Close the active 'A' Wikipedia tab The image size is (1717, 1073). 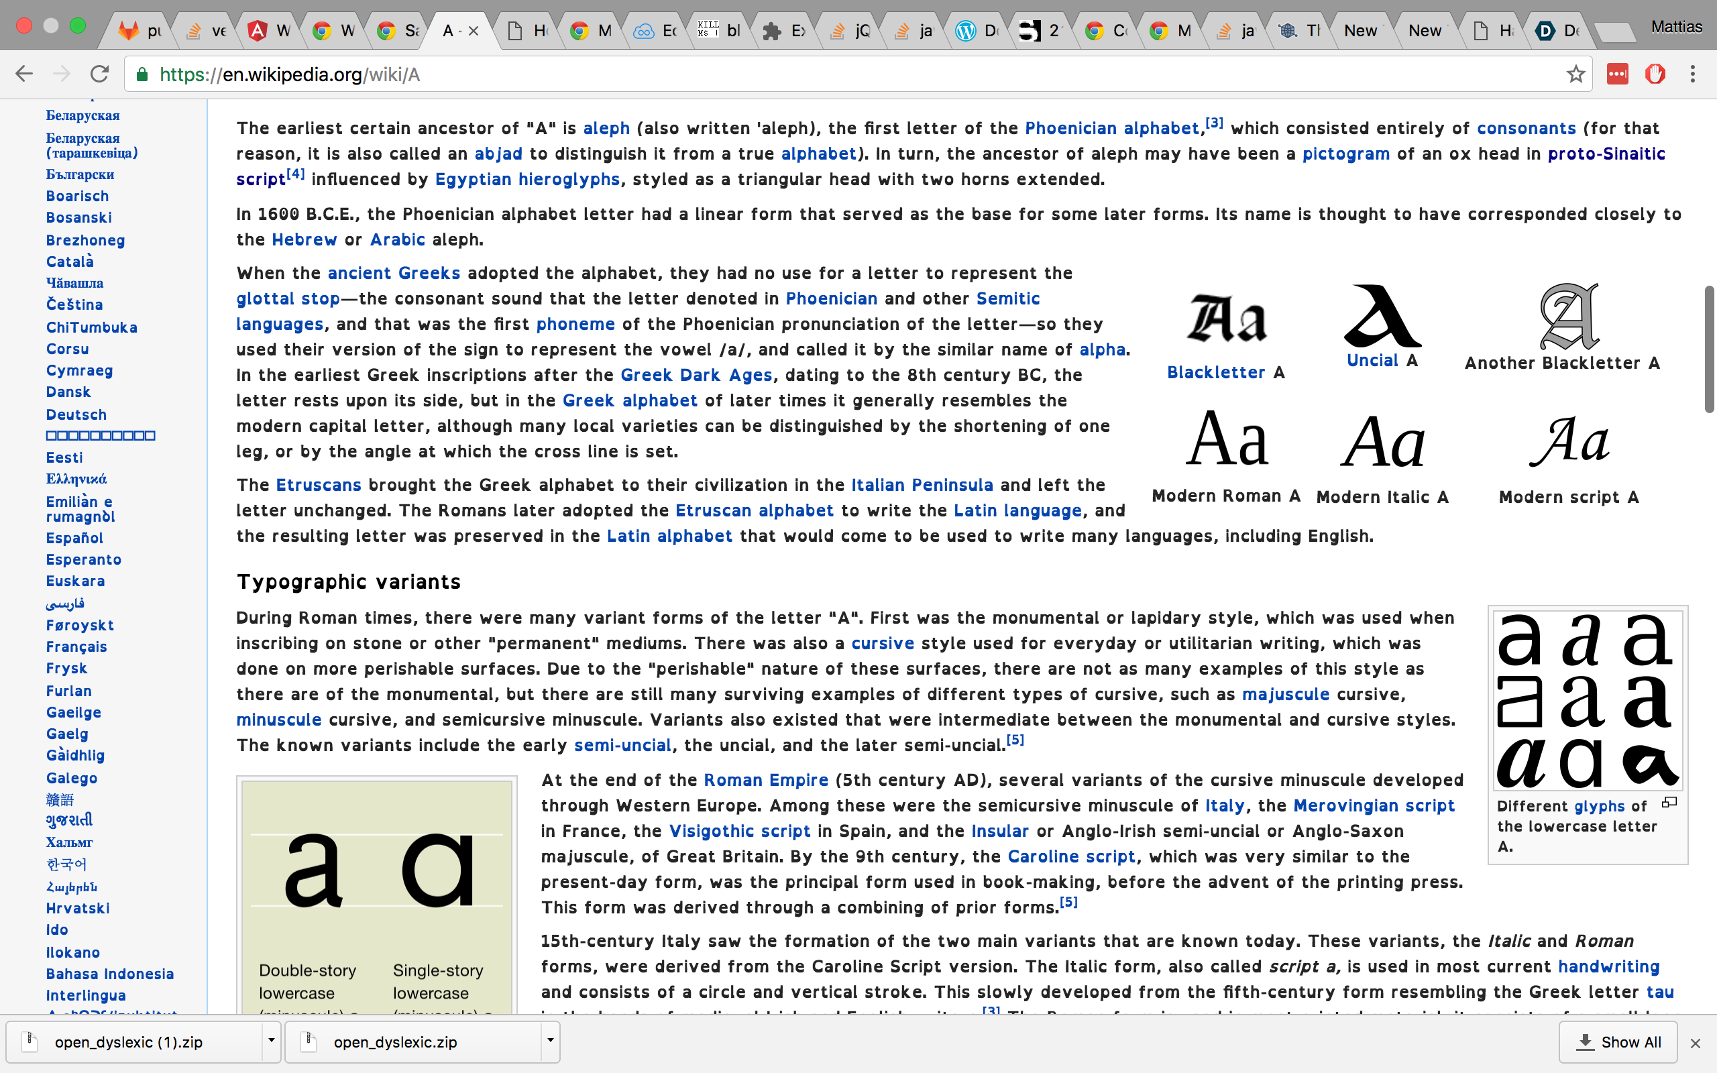point(474,31)
